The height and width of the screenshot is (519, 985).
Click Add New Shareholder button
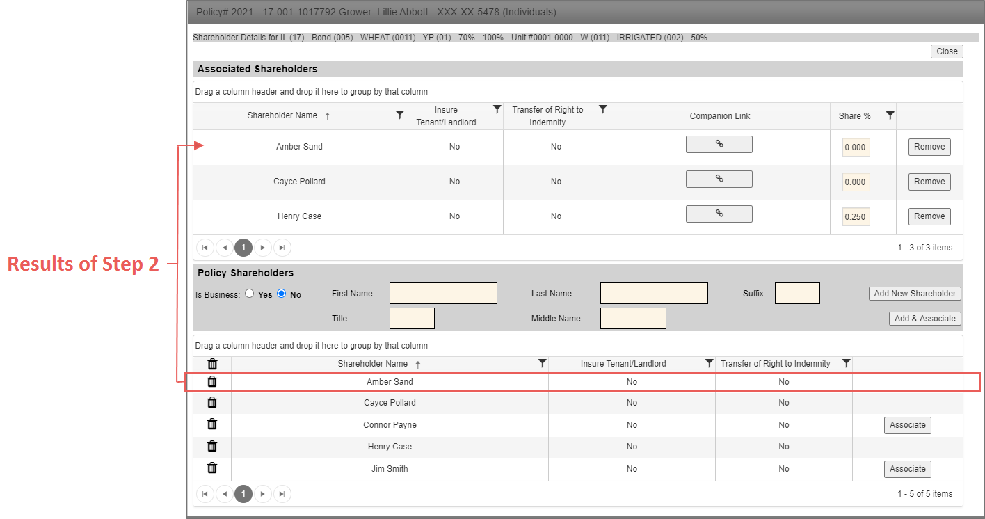(915, 294)
